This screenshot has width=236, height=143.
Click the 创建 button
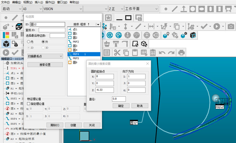[x=73, y=125]
